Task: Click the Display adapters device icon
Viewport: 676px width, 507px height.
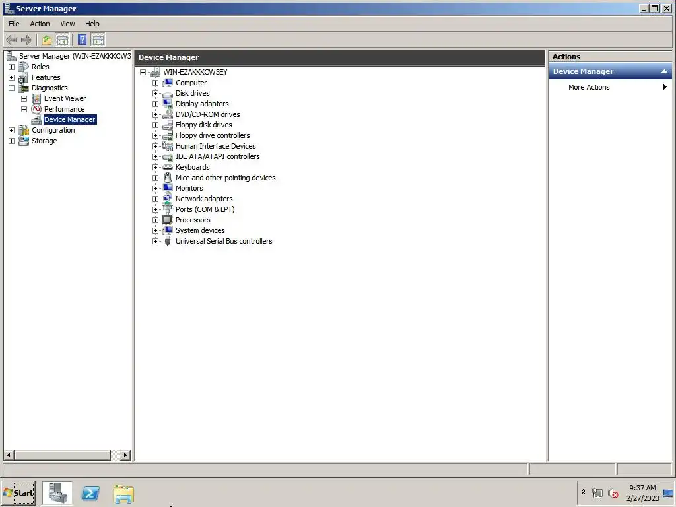Action: pyautogui.click(x=167, y=104)
